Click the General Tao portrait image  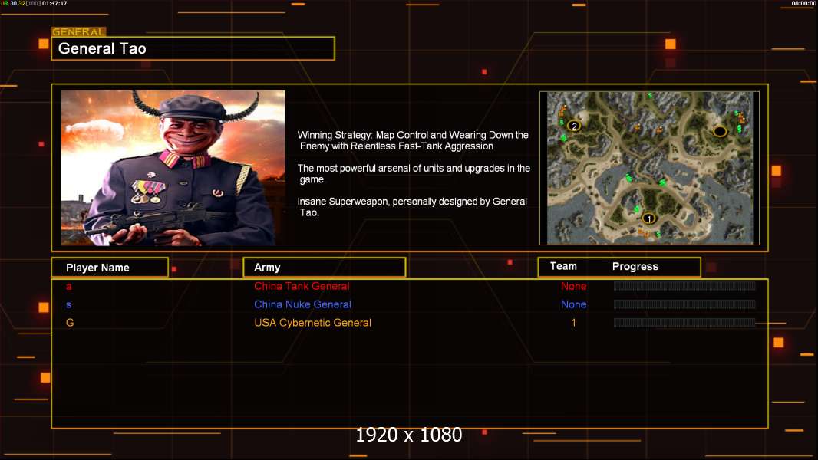[x=173, y=168]
